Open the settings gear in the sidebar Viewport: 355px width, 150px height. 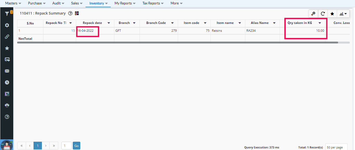point(7,25)
